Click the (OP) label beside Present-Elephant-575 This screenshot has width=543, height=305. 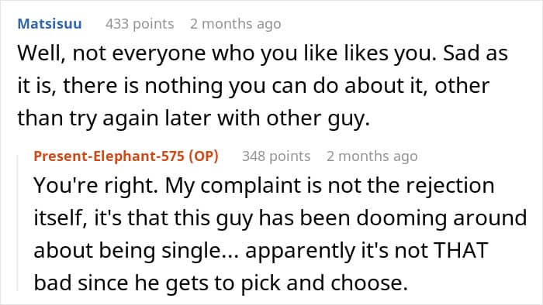(x=203, y=156)
